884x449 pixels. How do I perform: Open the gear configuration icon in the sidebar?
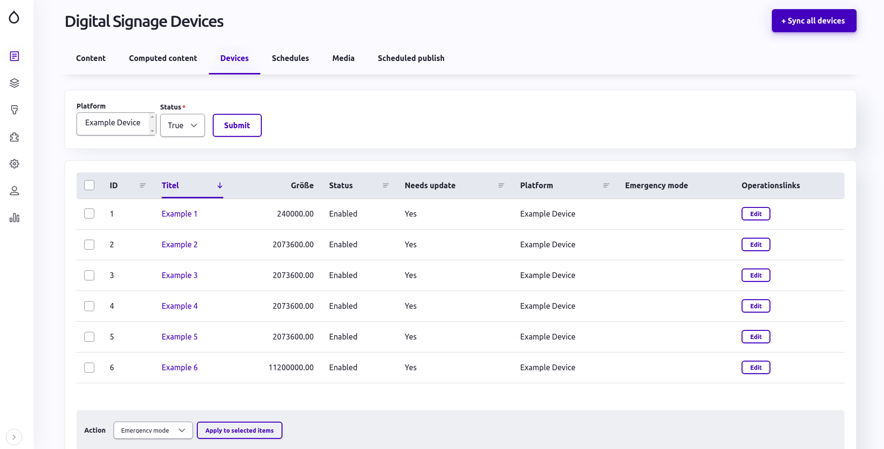(x=14, y=164)
